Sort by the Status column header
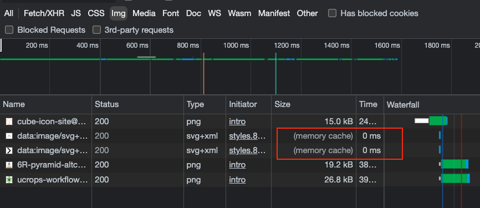Image resolution: width=480 pixels, height=208 pixels. pos(138,104)
